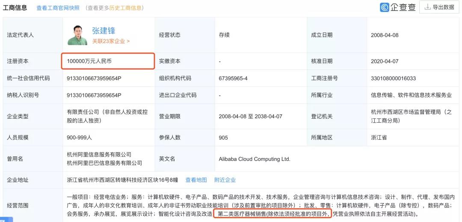Select the address 浙江省杭州市西湖区转塘科技经济区块16号8幢
Screen dimensions: 462x222
[x=123, y=180]
